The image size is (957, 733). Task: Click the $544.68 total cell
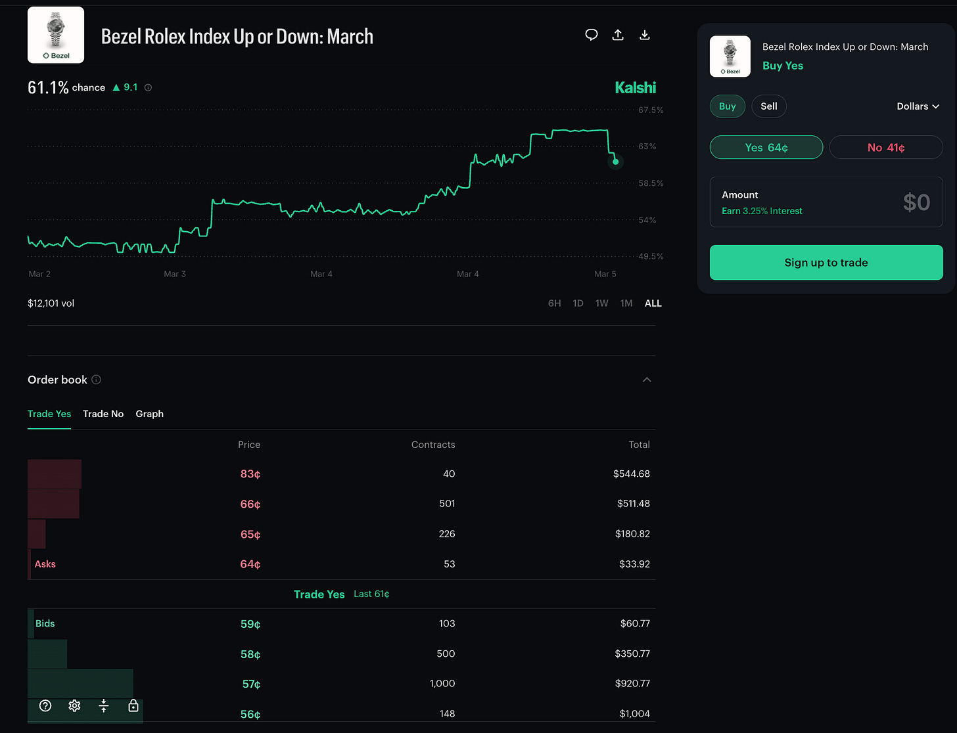(x=631, y=474)
